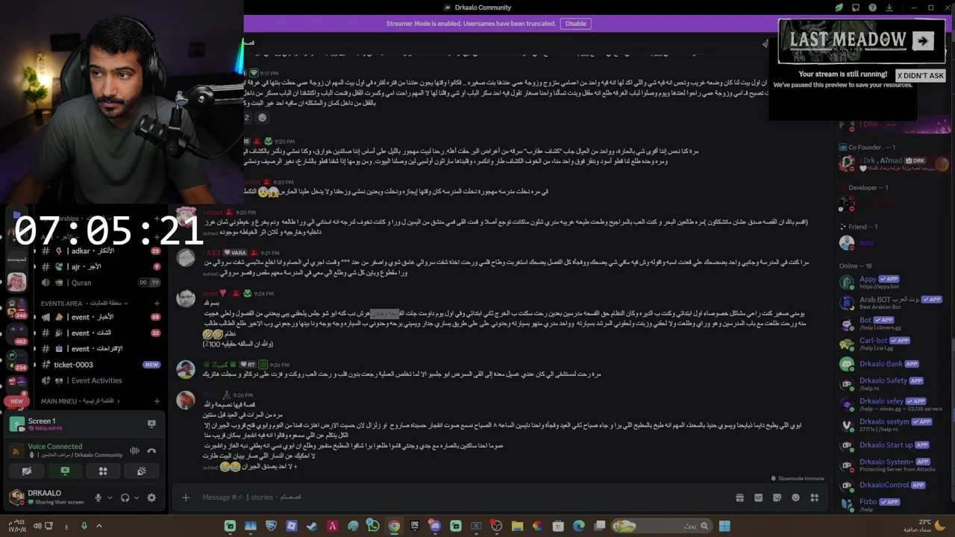
Task: Send a gift from message bar
Action: point(739,497)
